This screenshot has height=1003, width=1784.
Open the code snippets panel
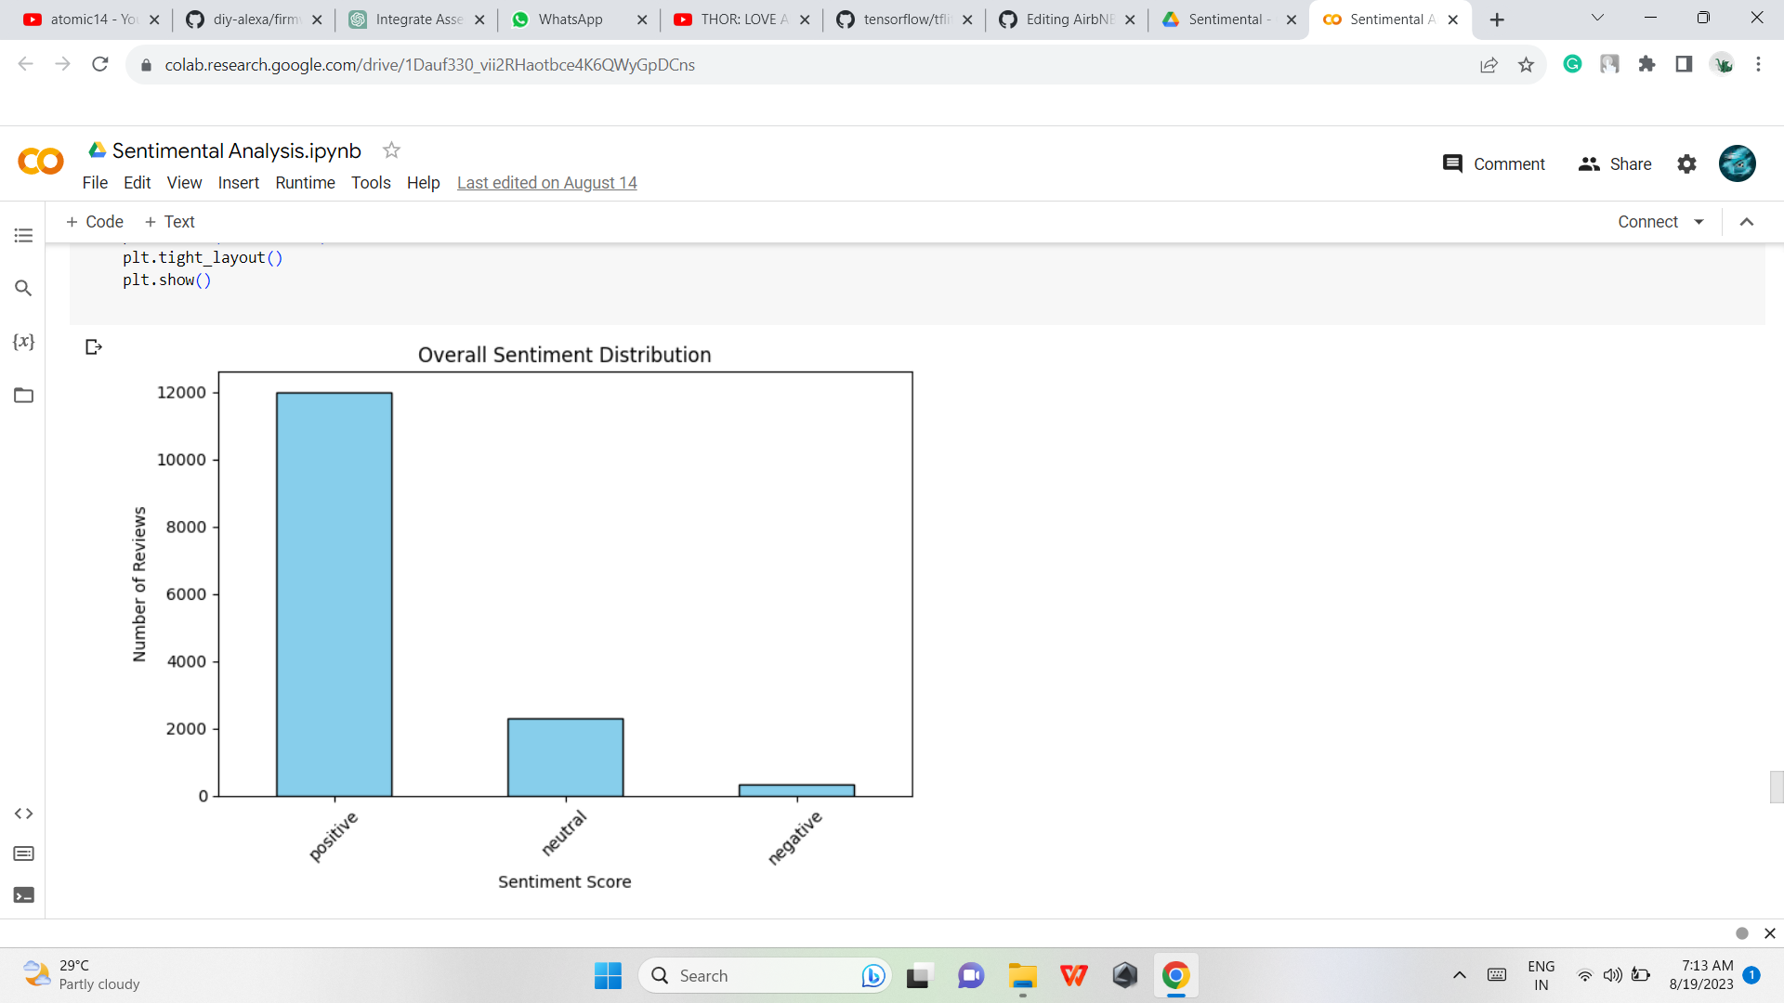[23, 813]
